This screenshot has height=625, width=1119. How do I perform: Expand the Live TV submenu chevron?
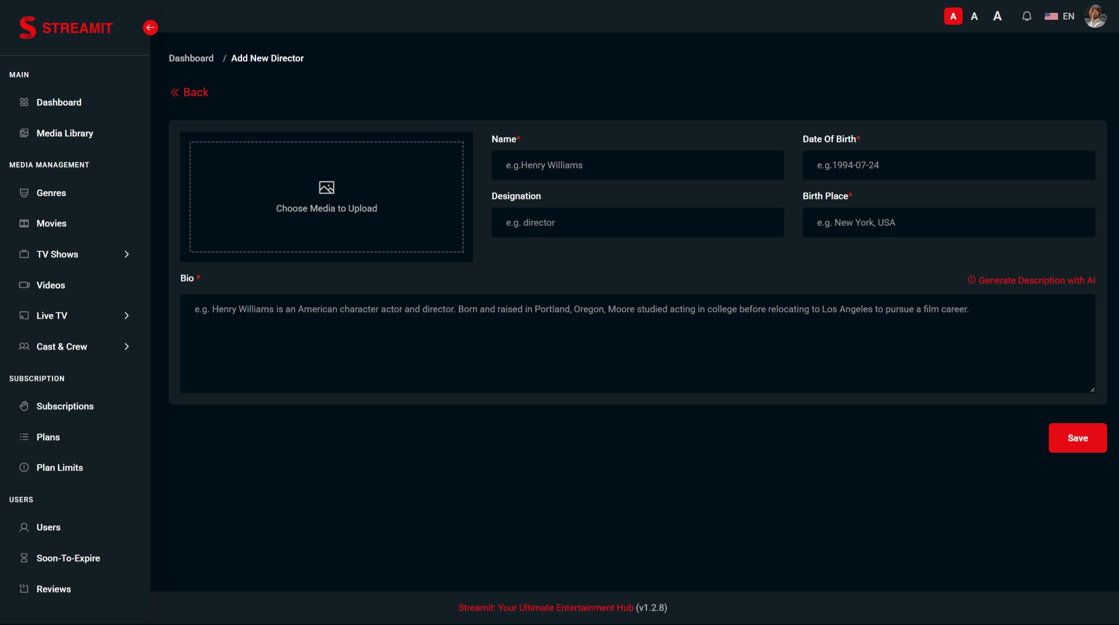pos(126,316)
